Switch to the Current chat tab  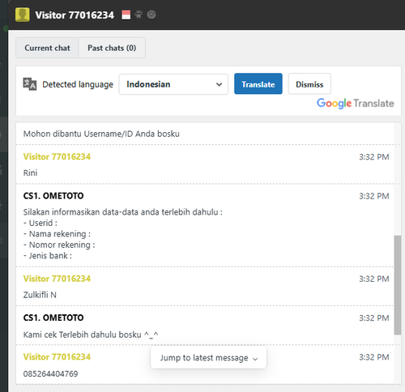47,48
